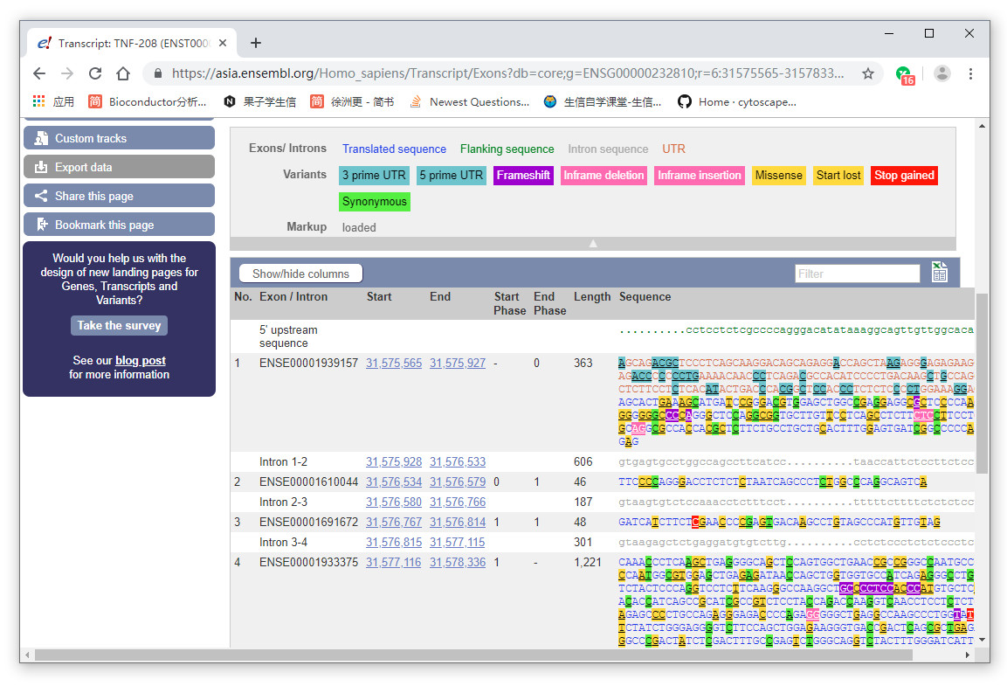Click the Export data sidebar icon
This screenshot has width=1007, height=686.
pos(41,167)
